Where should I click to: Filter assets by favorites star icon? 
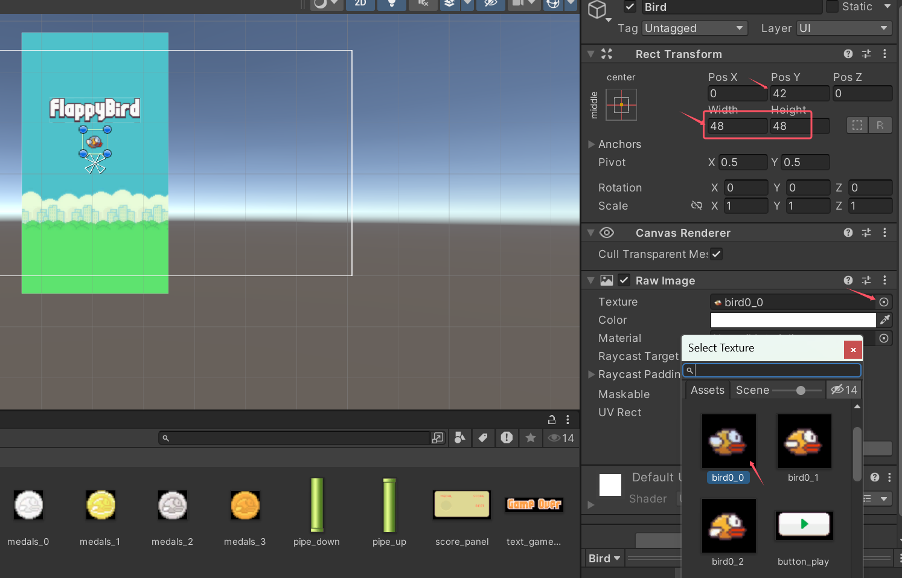click(x=531, y=438)
